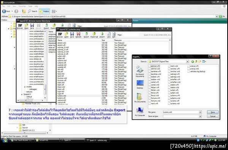This screenshot has height=150, width=228.
Task: Select uranus.wtd row in vehicles.img list
Action: point(93,100)
